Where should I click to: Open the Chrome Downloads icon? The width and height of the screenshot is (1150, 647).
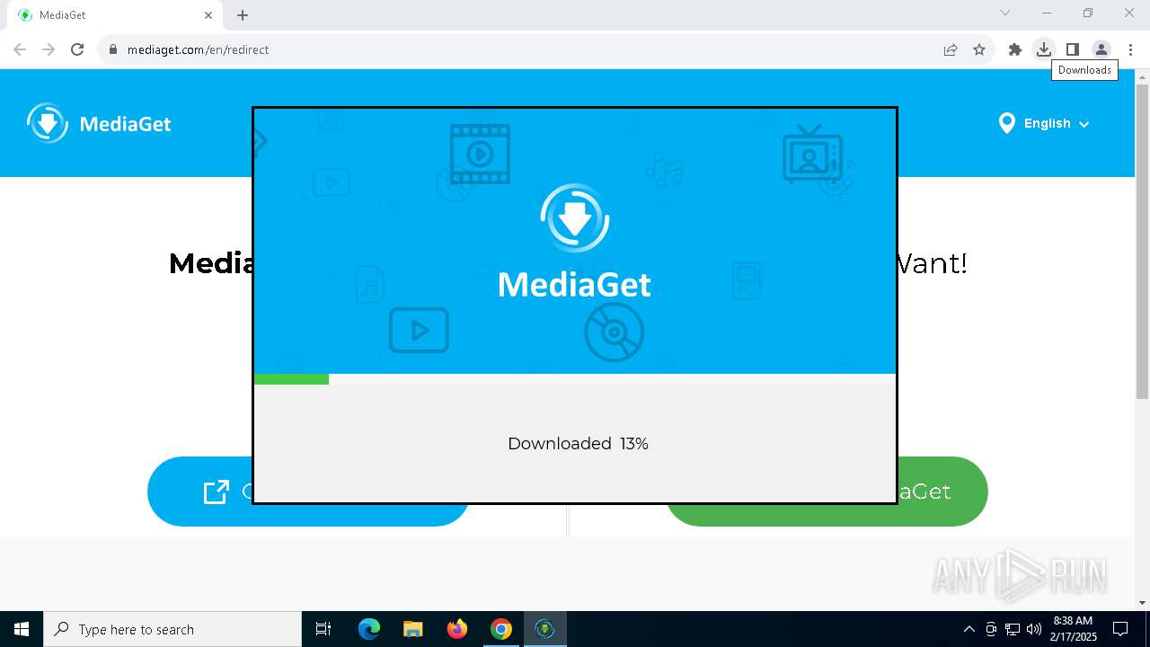1044,49
